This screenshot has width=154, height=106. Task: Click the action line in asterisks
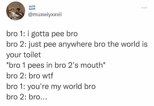point(56,65)
